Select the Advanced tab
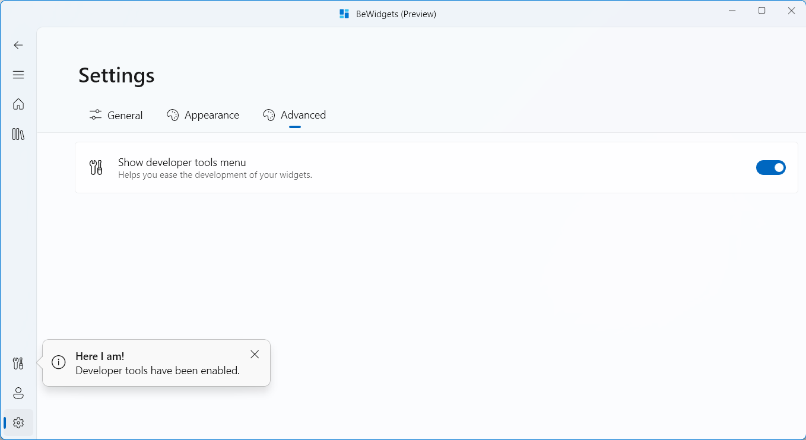 pyautogui.click(x=294, y=115)
